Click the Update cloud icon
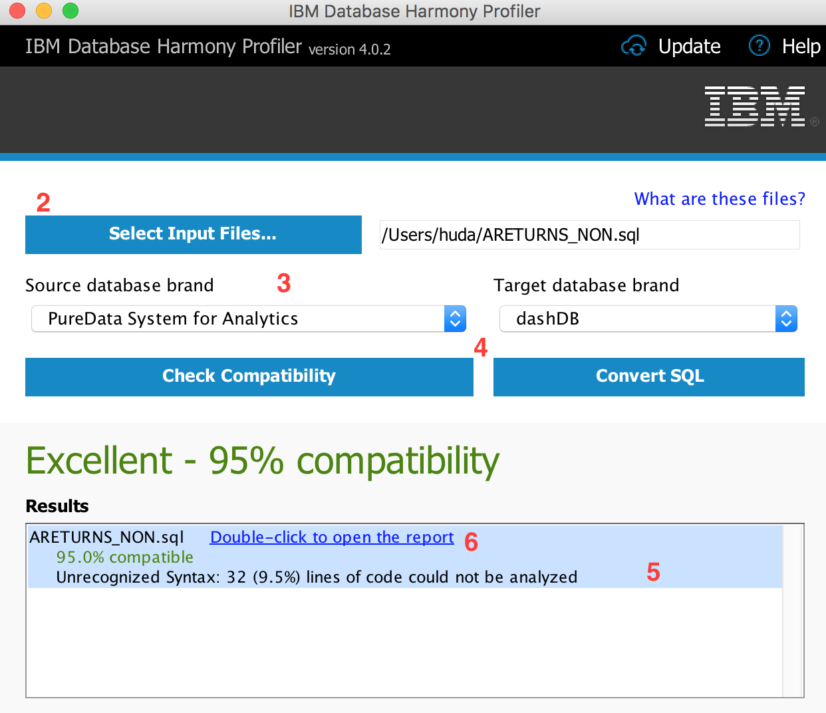 pyautogui.click(x=634, y=46)
